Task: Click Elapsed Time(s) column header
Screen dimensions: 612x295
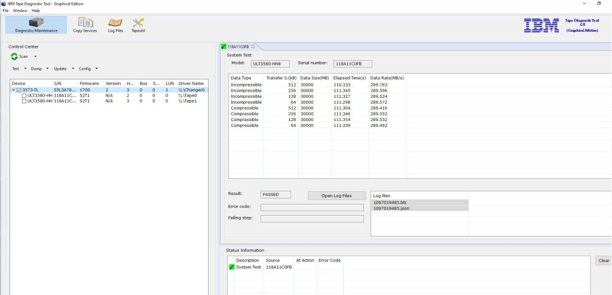Action: pyautogui.click(x=350, y=78)
